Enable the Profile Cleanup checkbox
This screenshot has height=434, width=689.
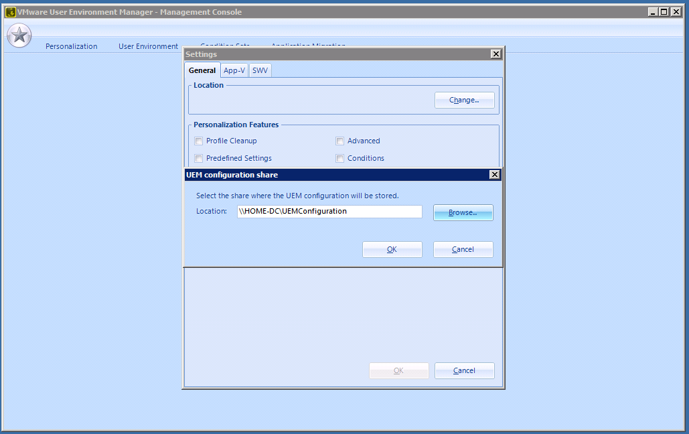(x=199, y=141)
